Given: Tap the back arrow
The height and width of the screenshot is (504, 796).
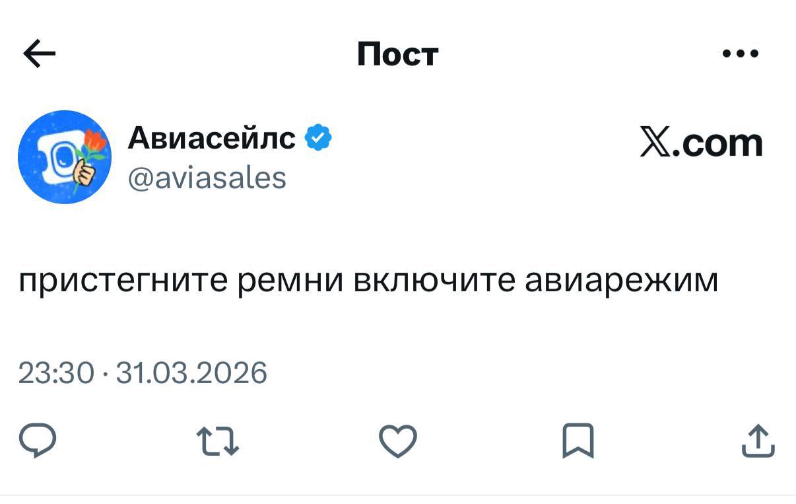Looking at the screenshot, I should pos(40,54).
